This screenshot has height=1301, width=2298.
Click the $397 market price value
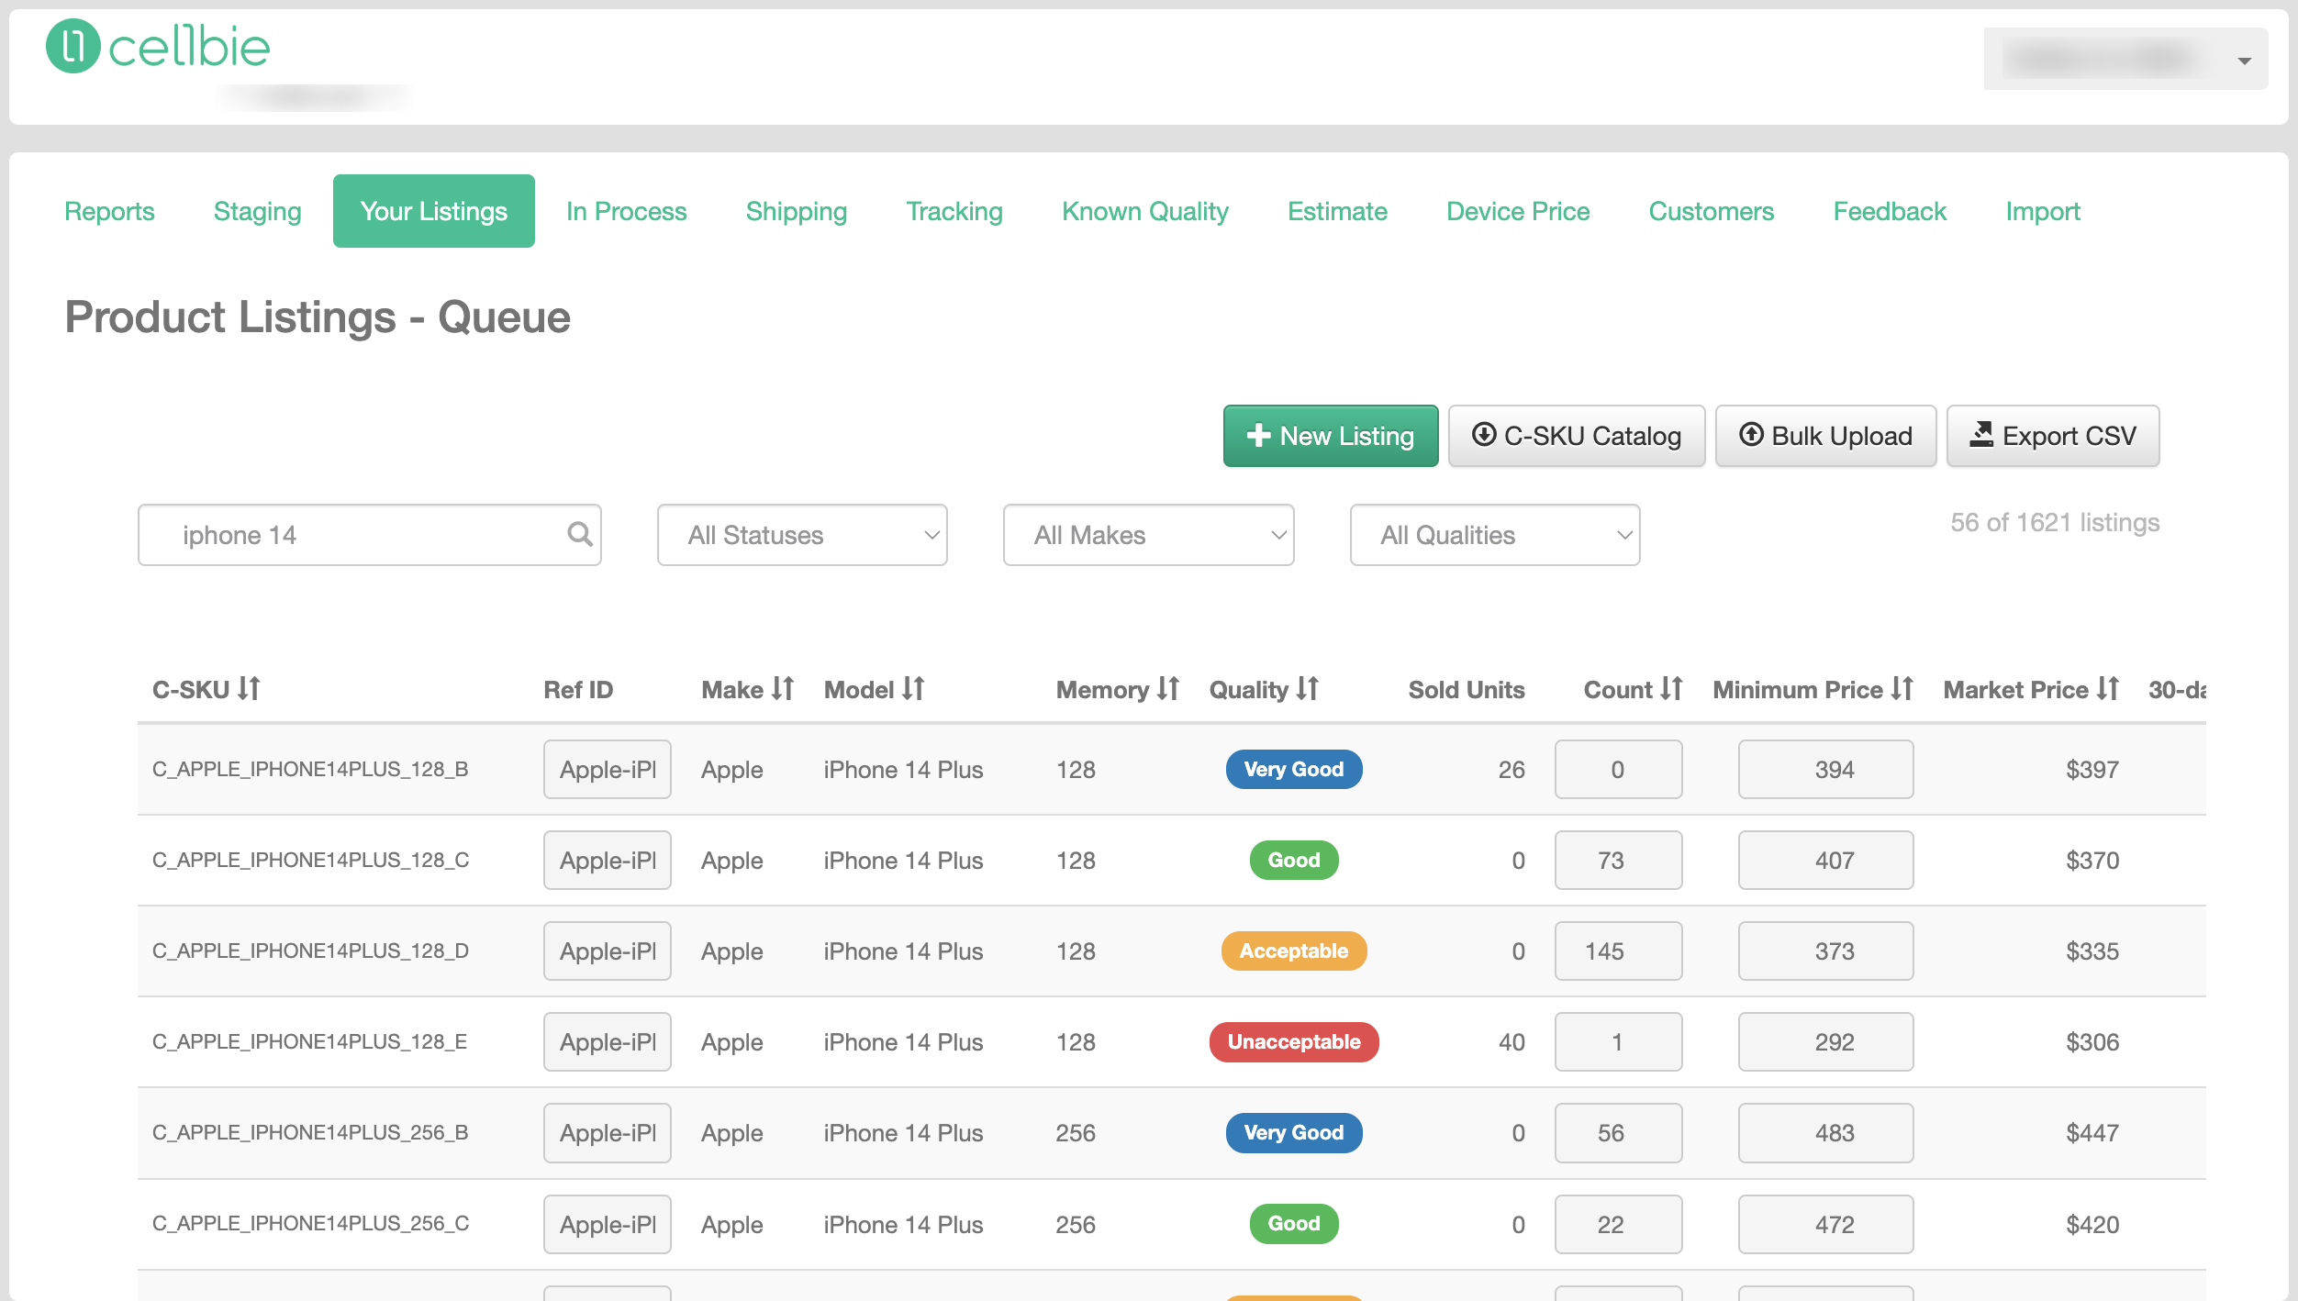click(2092, 769)
